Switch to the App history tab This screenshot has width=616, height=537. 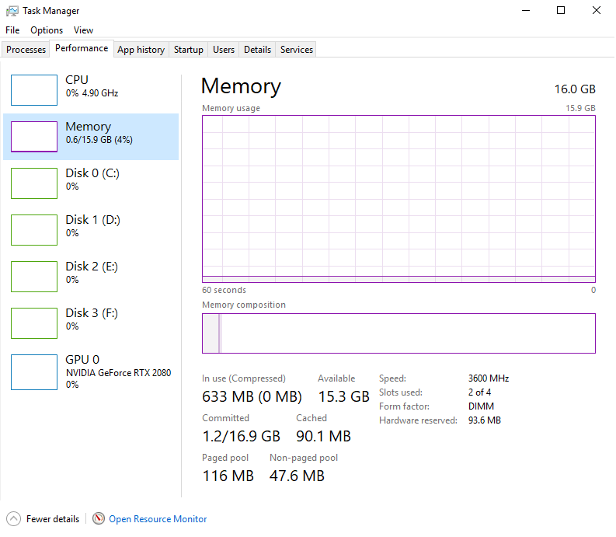[141, 50]
